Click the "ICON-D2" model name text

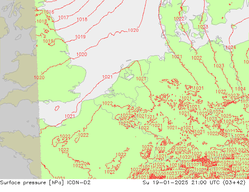[x=79, y=183]
